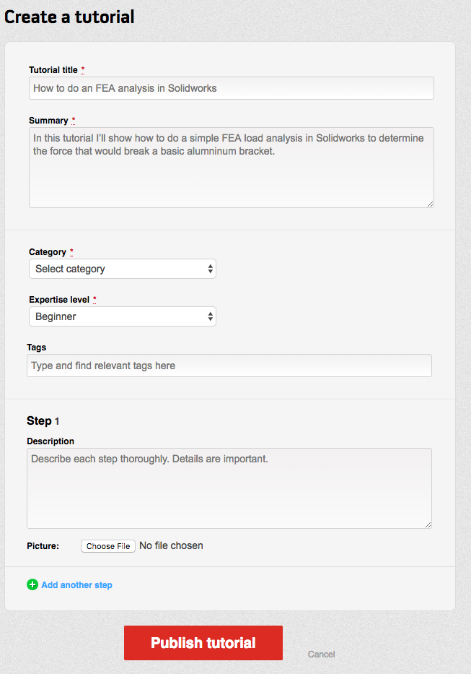471x674 pixels.
Task: Grab the Summary text area resize handle
Action: pyautogui.click(x=430, y=204)
